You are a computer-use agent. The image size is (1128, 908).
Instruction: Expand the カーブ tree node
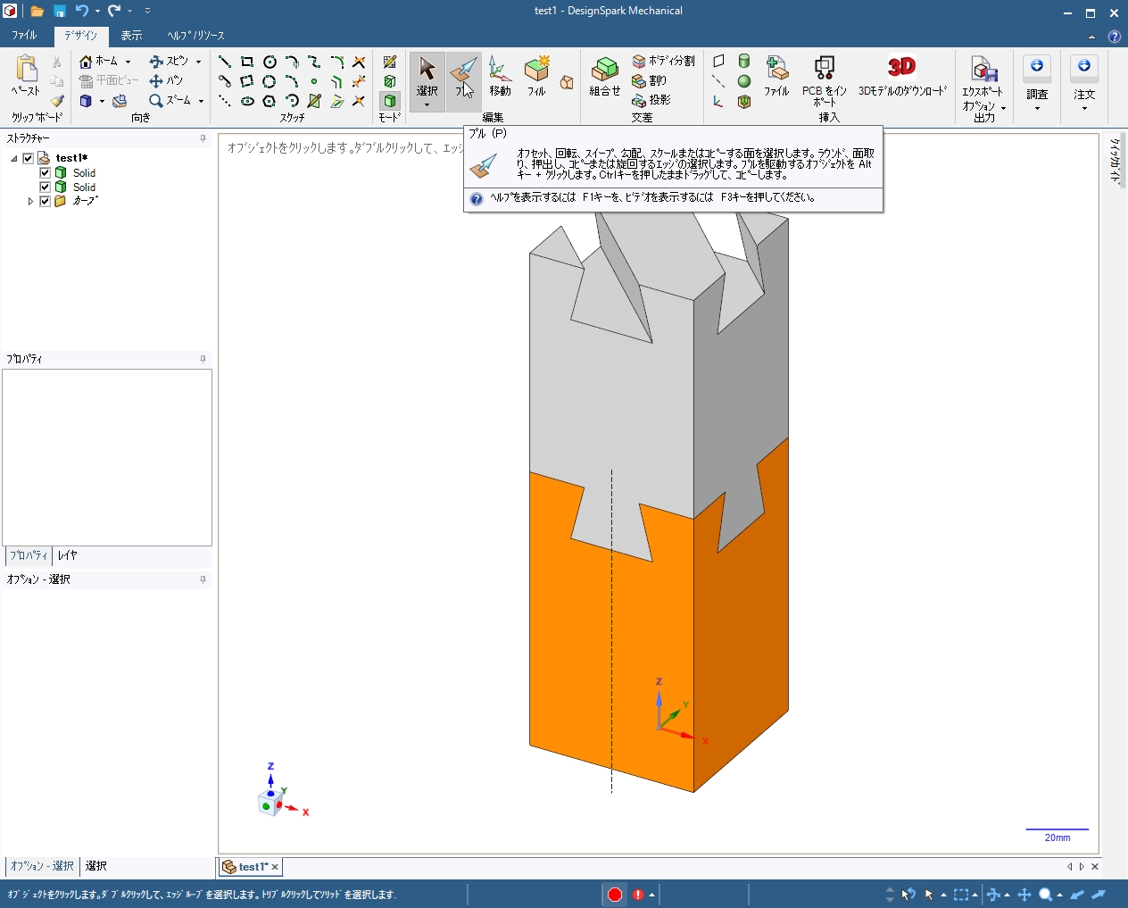point(30,202)
